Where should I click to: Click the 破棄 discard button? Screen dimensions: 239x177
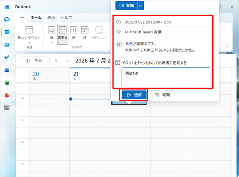(x=162, y=95)
